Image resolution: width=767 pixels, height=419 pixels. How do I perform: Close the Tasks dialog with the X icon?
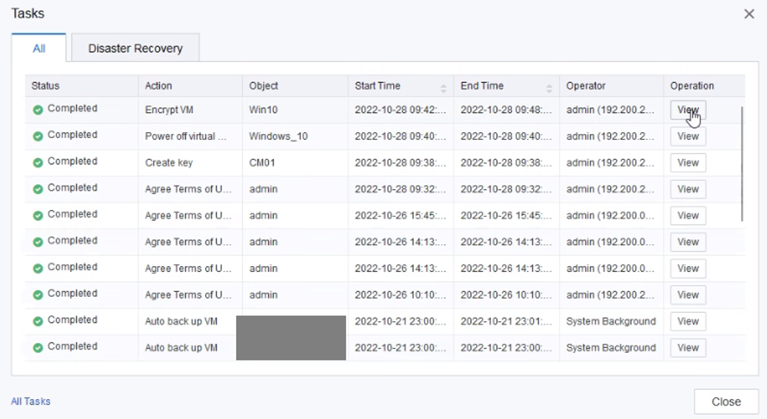[749, 14]
